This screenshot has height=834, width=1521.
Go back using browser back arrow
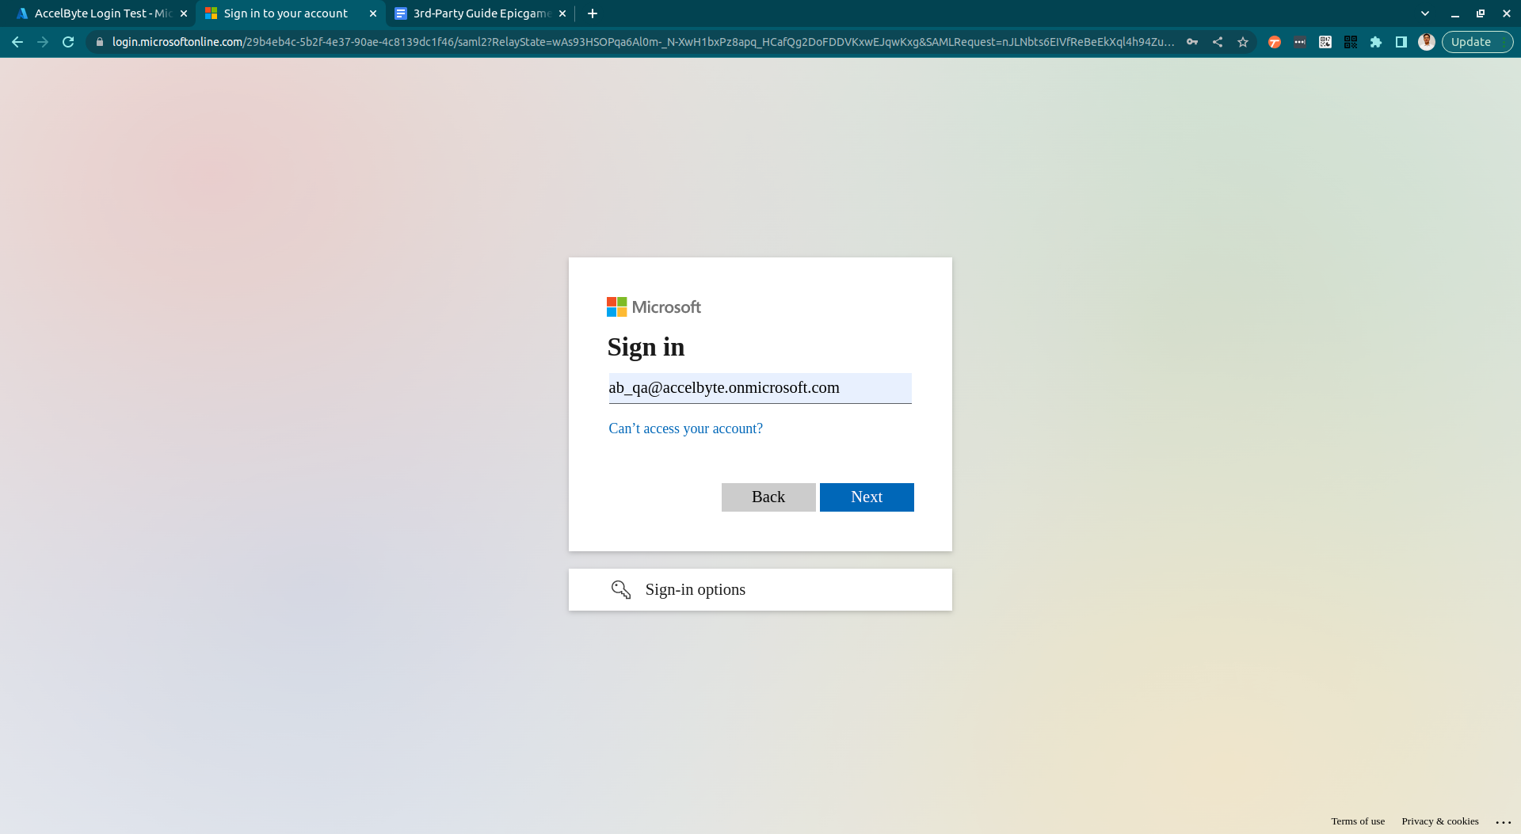(x=17, y=42)
